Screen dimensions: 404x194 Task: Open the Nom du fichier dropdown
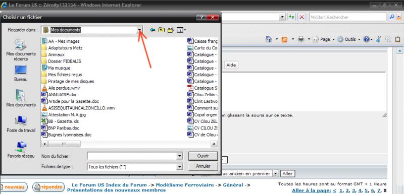180,156
